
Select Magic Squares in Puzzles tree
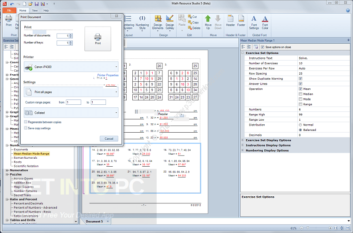pyautogui.click(x=24, y=187)
